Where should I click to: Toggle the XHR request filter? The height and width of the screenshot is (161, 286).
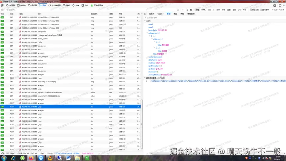[218, 10]
